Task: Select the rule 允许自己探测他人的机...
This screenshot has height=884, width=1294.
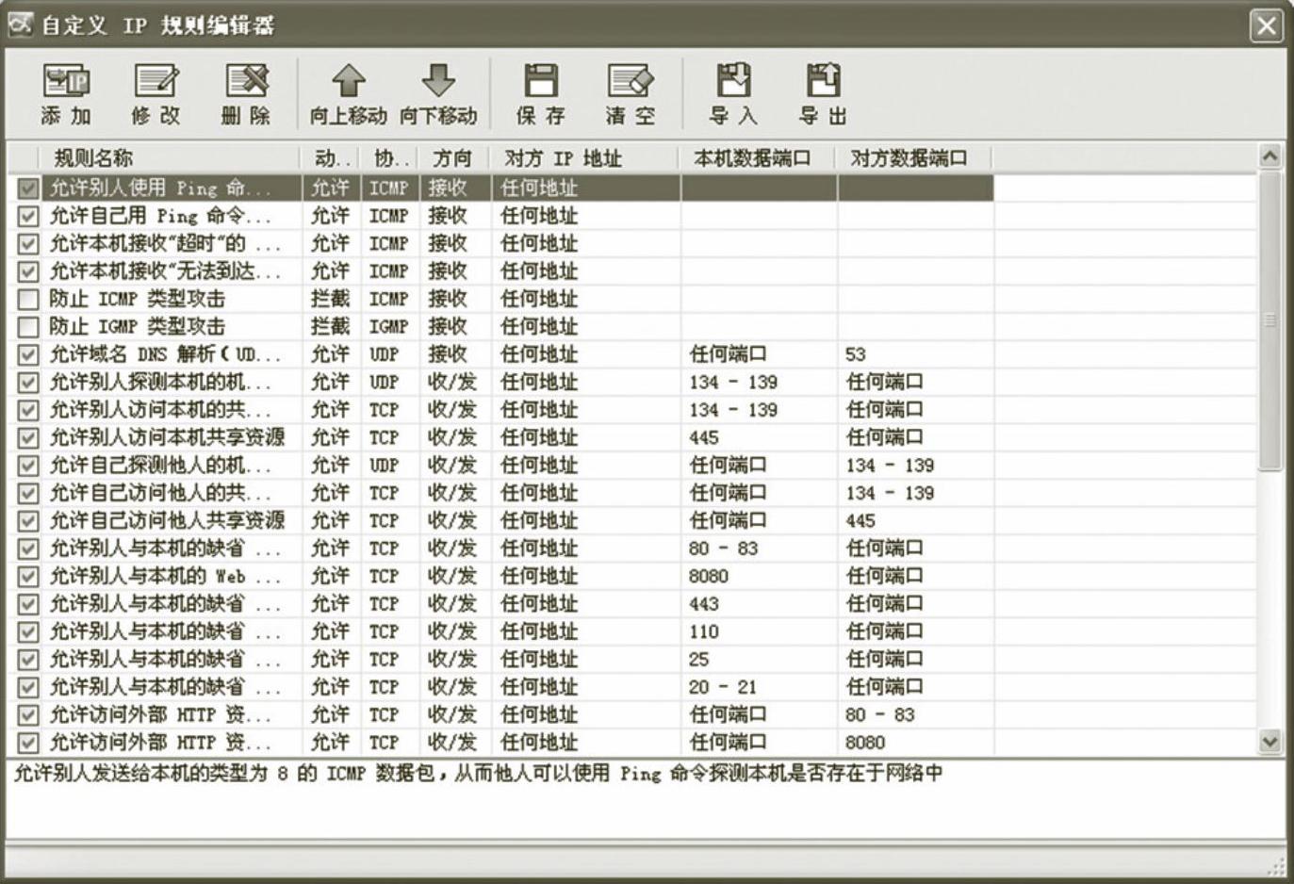Action: pos(160,466)
